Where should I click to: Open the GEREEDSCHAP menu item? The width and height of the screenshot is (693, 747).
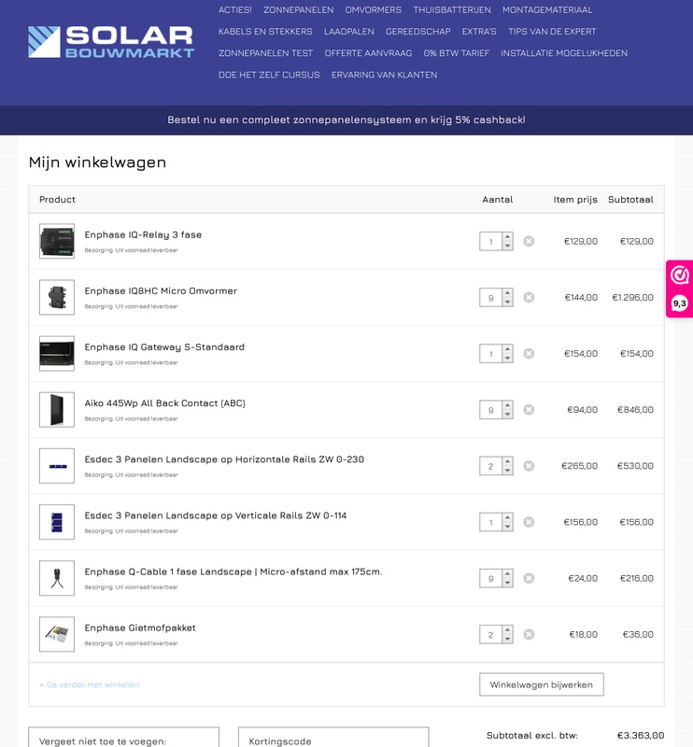click(418, 32)
